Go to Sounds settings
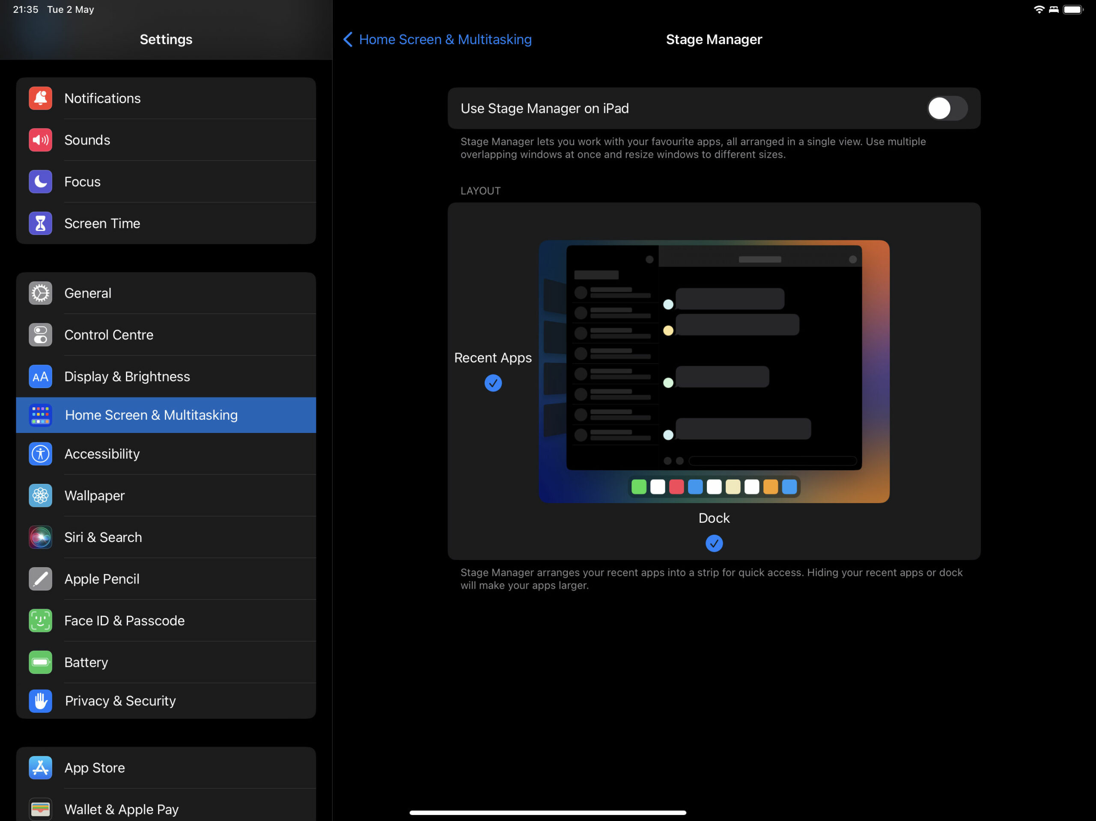This screenshot has height=821, width=1096. pos(166,139)
